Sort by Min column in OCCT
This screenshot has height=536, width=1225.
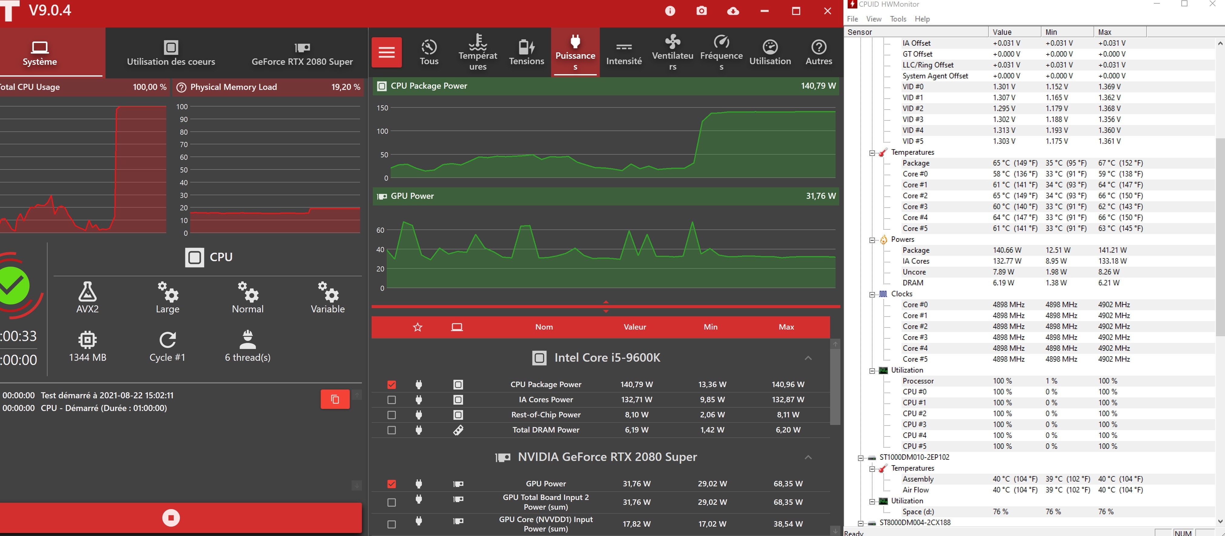tap(710, 327)
